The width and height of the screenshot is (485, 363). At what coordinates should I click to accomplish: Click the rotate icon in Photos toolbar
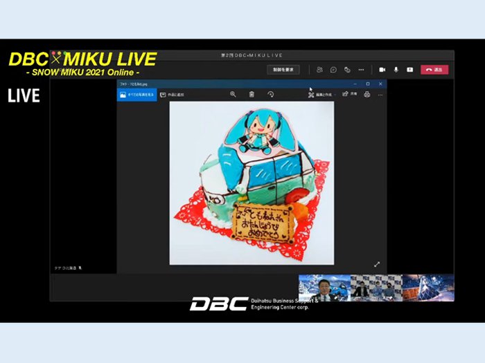271,95
